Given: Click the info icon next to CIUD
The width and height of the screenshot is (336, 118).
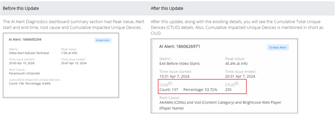Looking at the screenshot, I should pyautogui.click(x=170, y=84).
